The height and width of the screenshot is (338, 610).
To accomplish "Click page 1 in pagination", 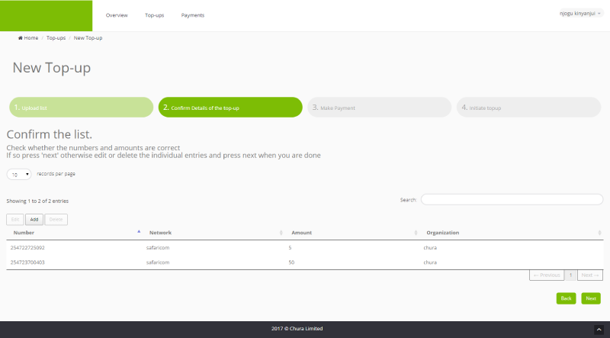I will [571, 275].
